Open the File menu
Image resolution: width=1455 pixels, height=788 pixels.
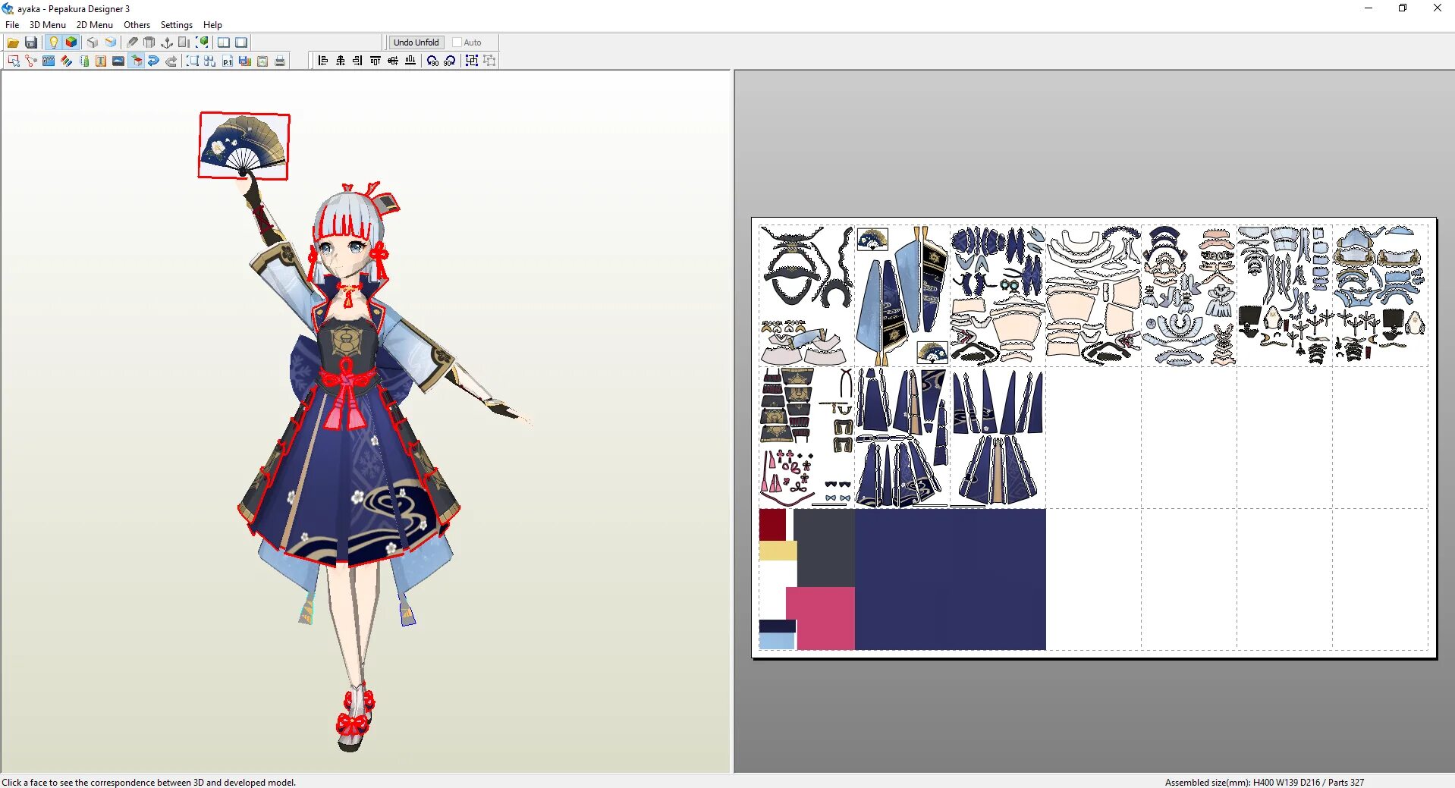(12, 25)
